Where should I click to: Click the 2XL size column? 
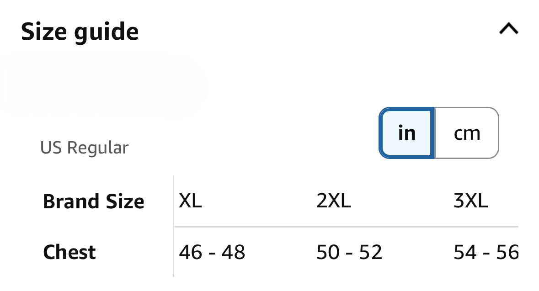[333, 201]
